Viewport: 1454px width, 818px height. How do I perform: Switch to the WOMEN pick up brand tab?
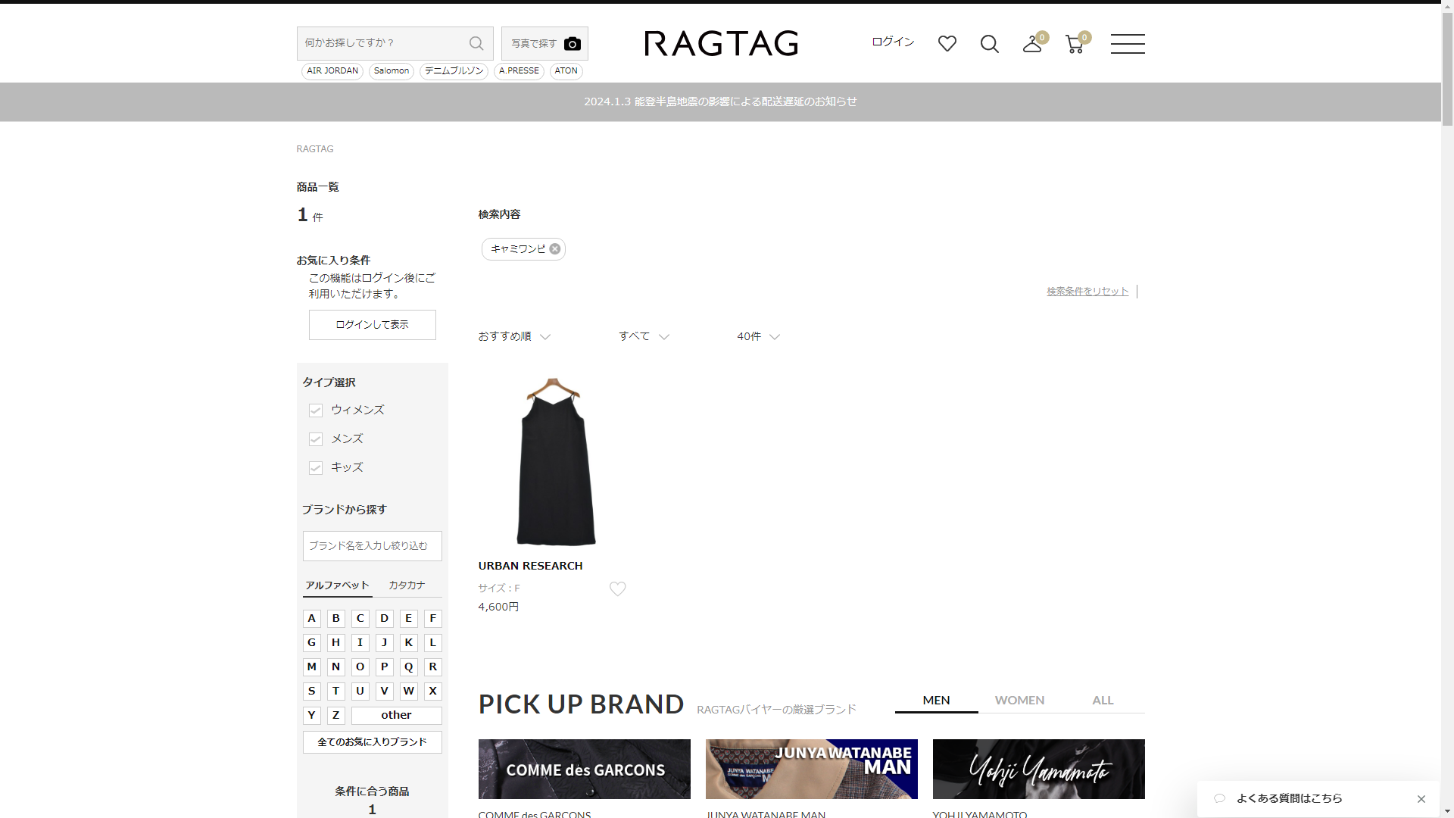[1019, 700]
